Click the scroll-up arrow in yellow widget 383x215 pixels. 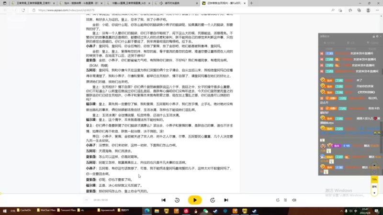374,165
